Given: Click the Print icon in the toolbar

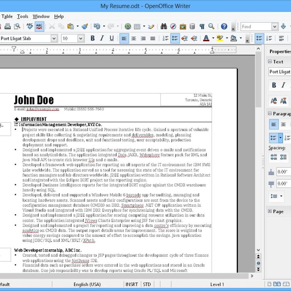Looking at the screenshot, I should pos(8,26).
